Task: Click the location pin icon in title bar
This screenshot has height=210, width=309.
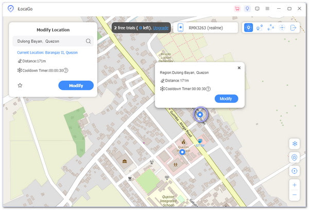Action: 247,9
